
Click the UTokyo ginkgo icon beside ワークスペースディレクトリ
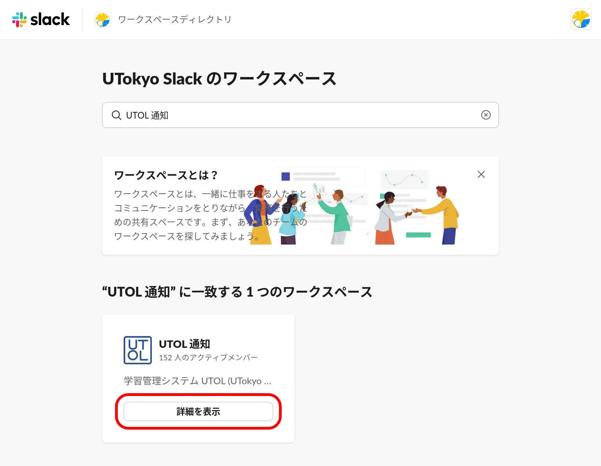coord(103,20)
